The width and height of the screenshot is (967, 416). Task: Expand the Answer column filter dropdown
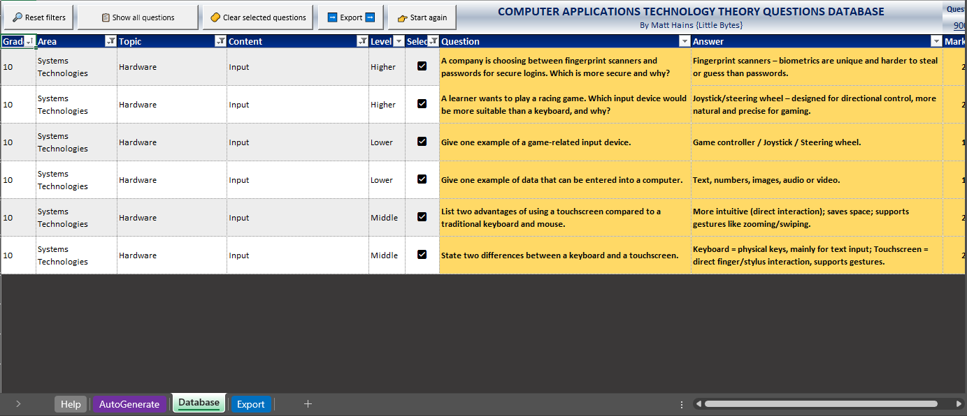point(936,41)
